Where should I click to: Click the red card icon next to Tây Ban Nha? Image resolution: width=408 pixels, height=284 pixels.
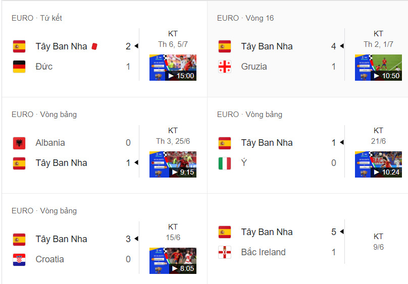click(94, 46)
